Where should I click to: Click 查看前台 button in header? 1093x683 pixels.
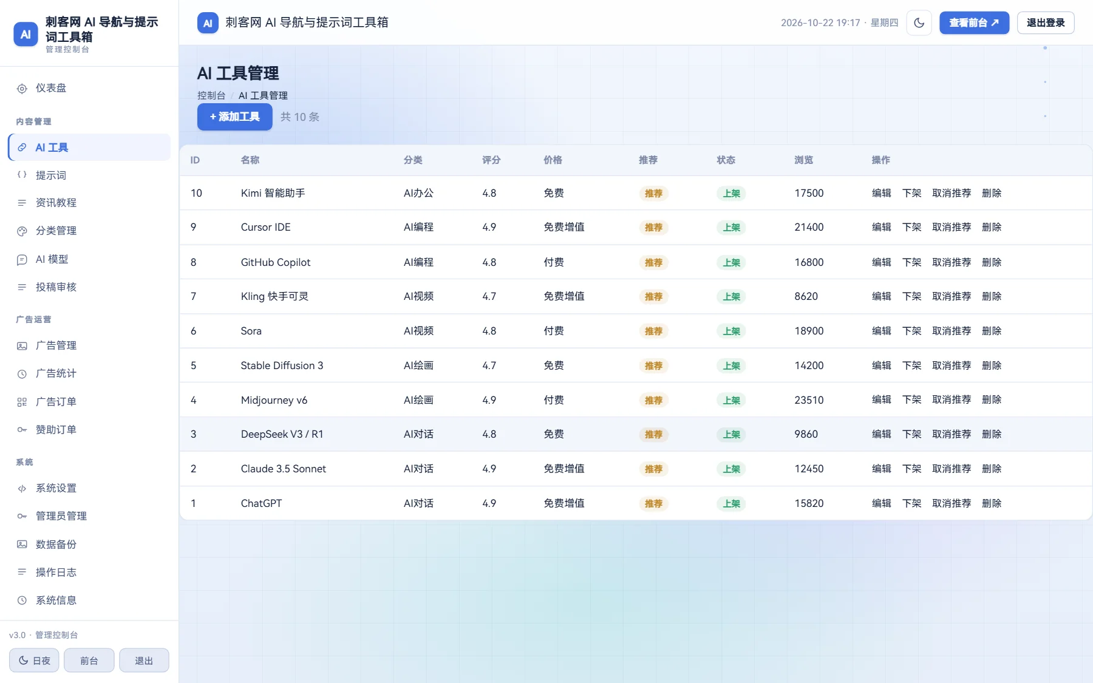(x=974, y=23)
